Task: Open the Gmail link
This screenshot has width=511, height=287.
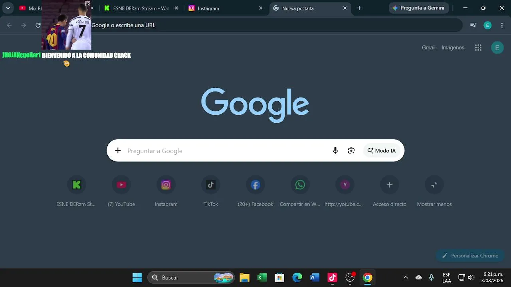Action: [428, 47]
